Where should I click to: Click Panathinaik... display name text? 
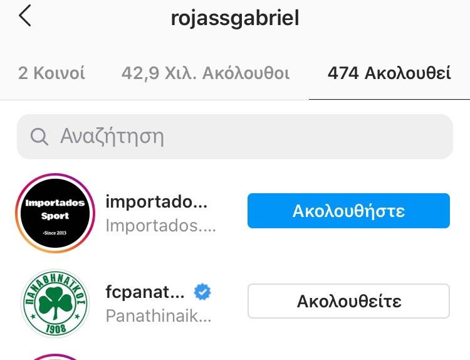tap(159, 315)
